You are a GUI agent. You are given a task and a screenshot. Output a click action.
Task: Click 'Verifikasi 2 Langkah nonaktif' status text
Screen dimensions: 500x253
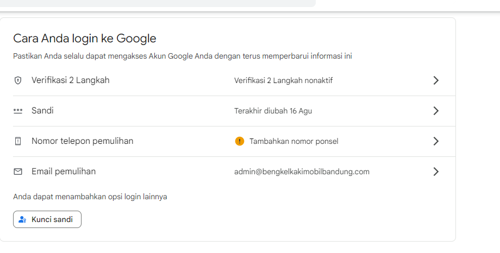283,80
